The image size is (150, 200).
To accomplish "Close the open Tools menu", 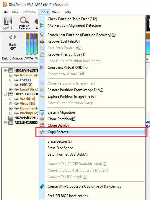I will (x=44, y=12).
